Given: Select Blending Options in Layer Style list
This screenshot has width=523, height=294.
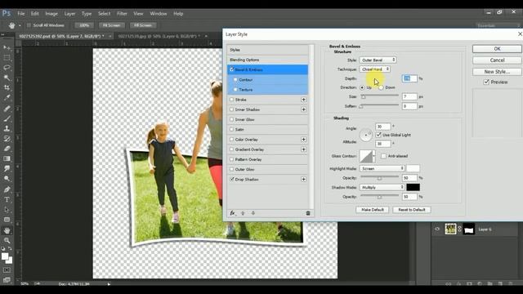Looking at the screenshot, I should [267, 60].
